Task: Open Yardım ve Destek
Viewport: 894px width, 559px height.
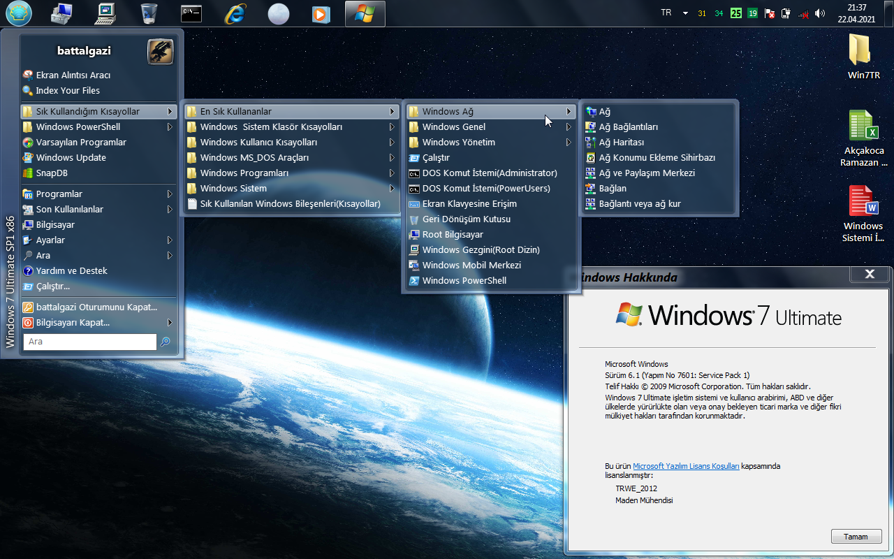Action: coord(98,270)
